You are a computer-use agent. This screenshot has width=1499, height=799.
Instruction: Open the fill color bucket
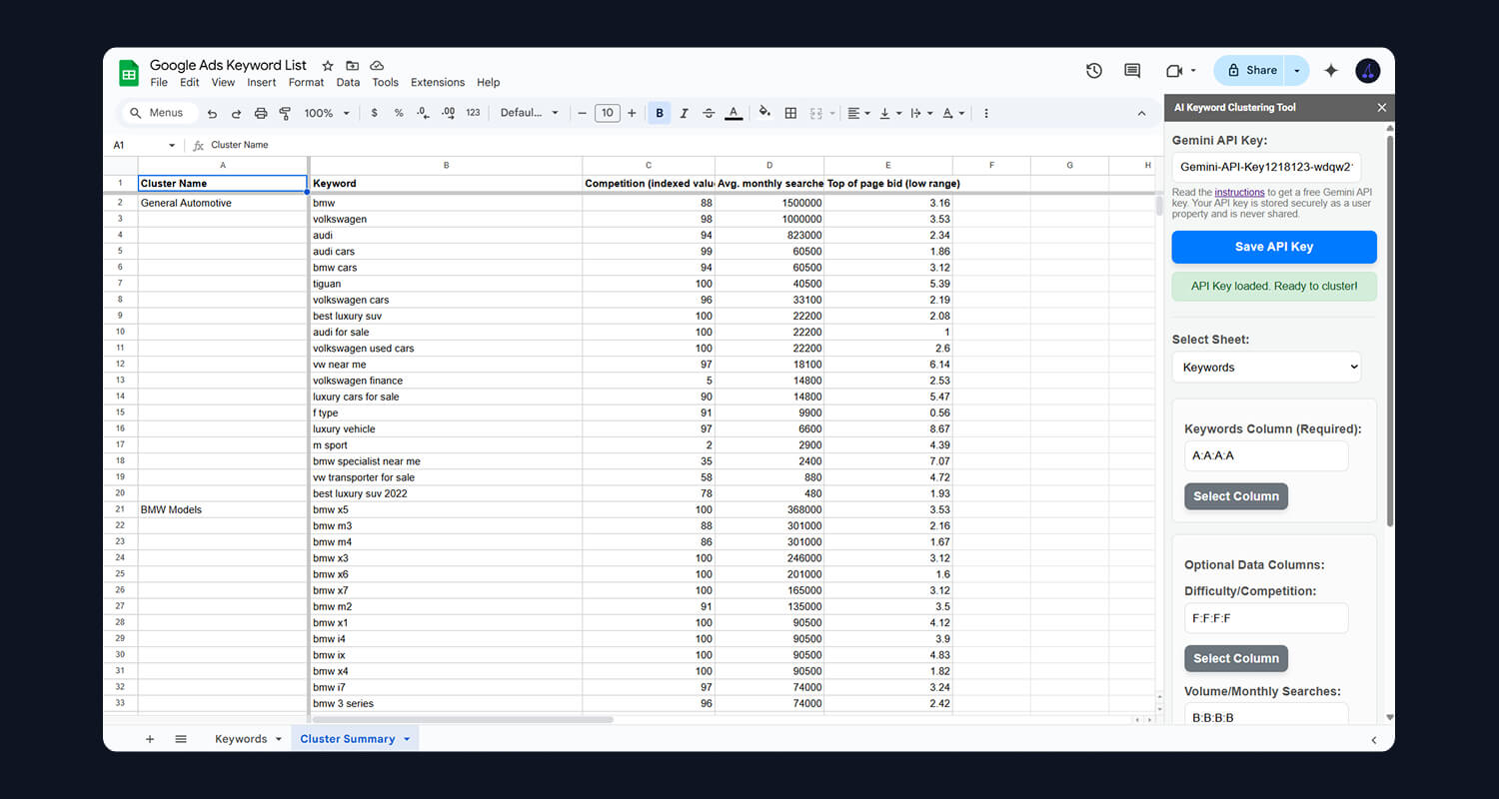[x=765, y=113]
